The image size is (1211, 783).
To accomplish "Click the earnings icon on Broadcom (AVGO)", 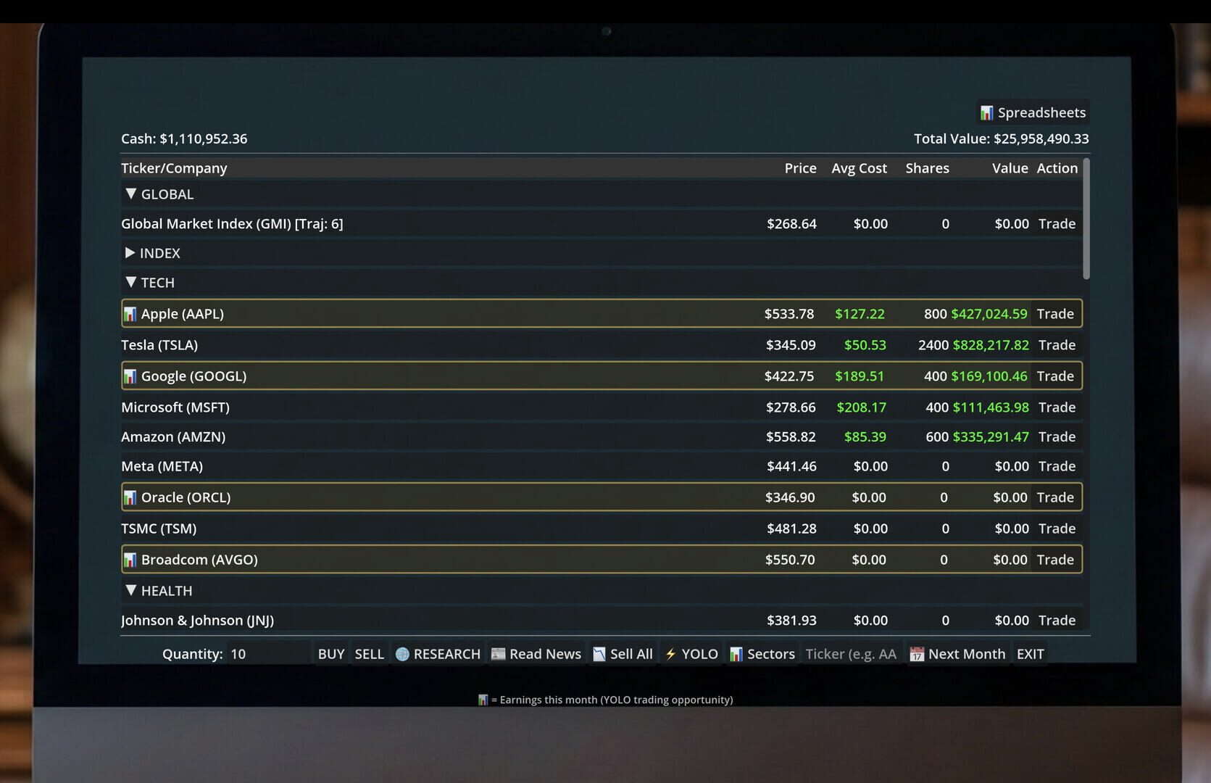I will tap(130, 559).
